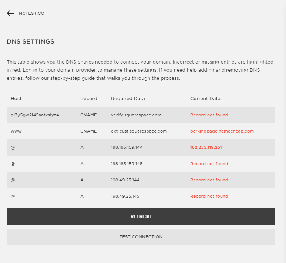Screen dimensions: 286x263
Task: Click the REFRESH button
Action: [x=141, y=216]
